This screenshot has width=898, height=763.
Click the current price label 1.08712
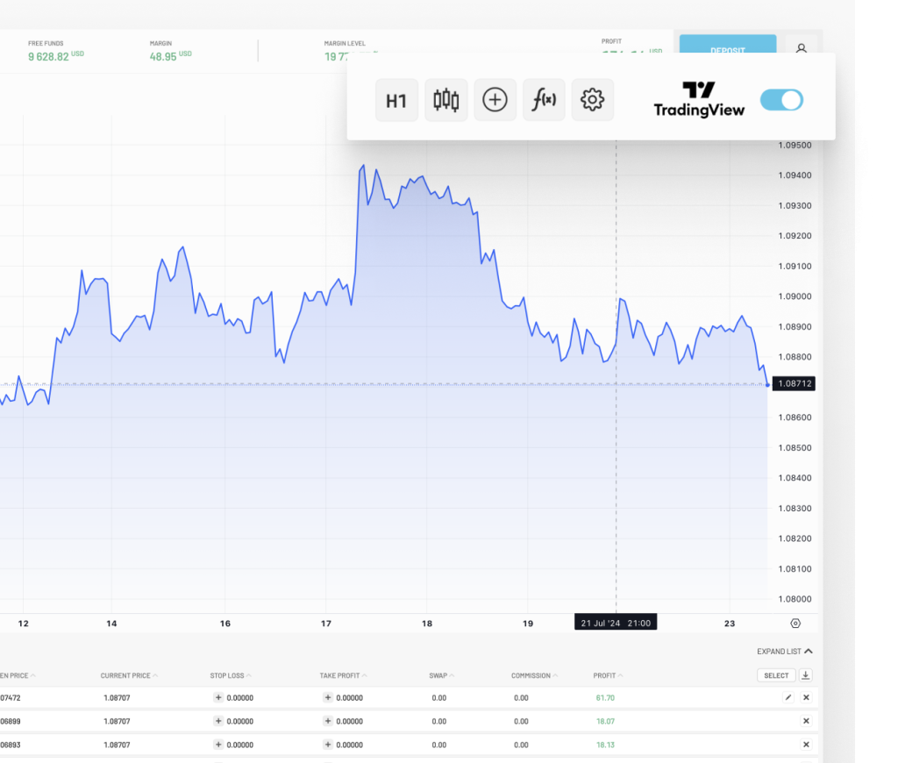794,384
